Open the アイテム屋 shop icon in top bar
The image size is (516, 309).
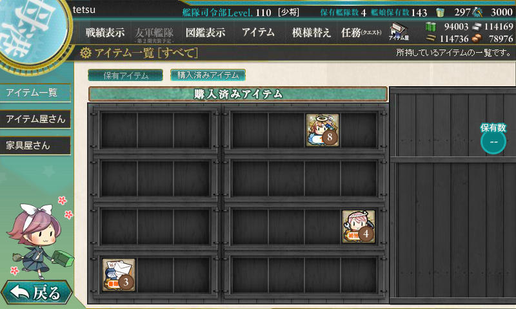(399, 32)
